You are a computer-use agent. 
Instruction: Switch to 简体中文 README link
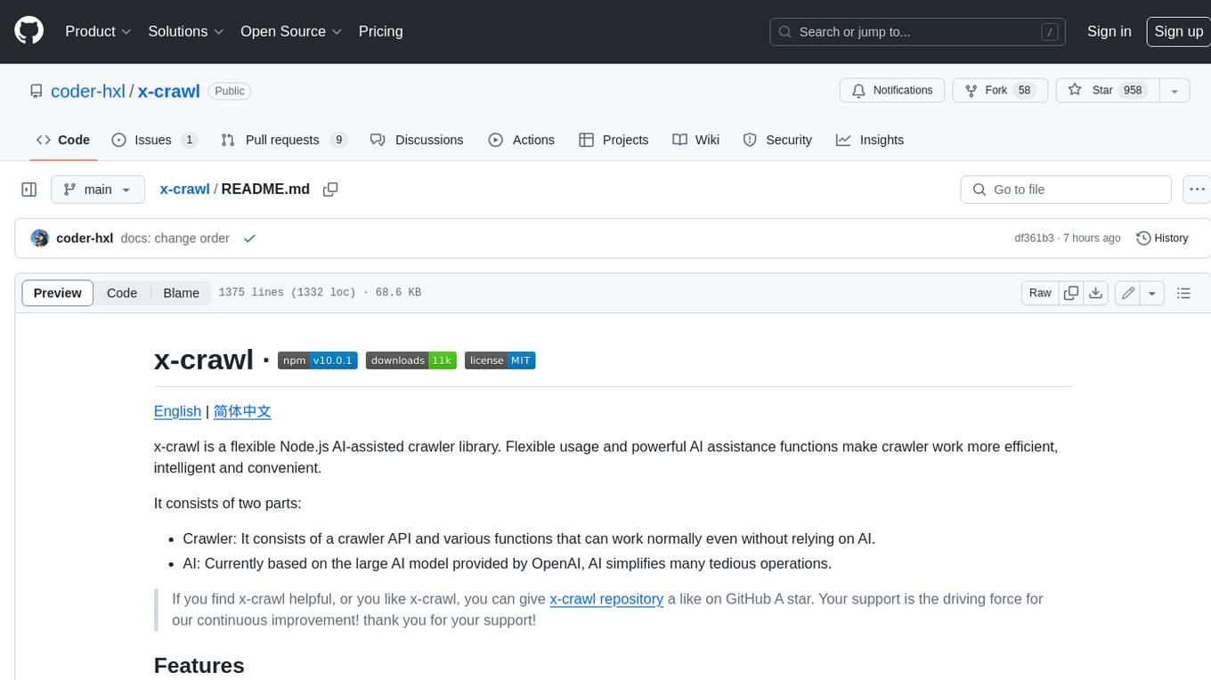242,411
